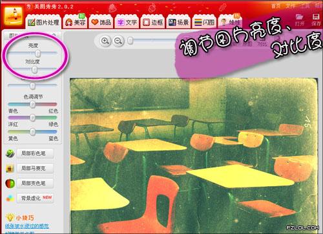Click the 蓝色 label
The width and height of the screenshot is (323, 234).
coord(53,138)
